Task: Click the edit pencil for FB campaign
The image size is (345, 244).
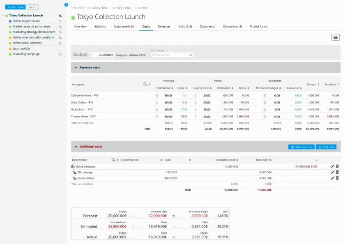Action: point(332,172)
